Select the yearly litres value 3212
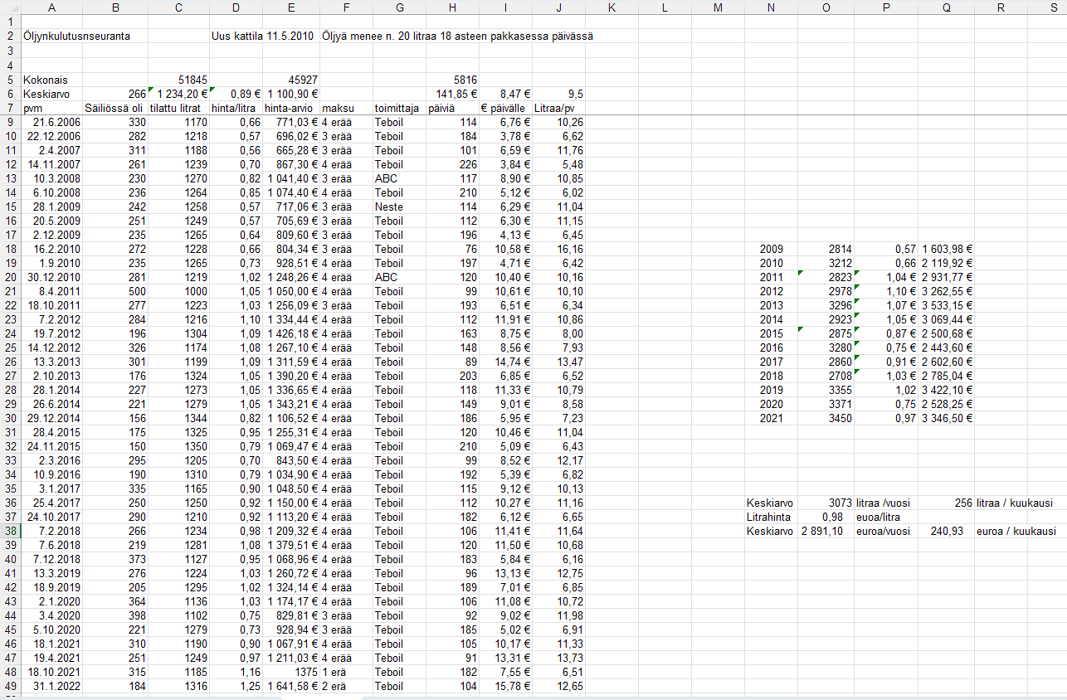Screen dimensions: 1067x700 [826, 263]
